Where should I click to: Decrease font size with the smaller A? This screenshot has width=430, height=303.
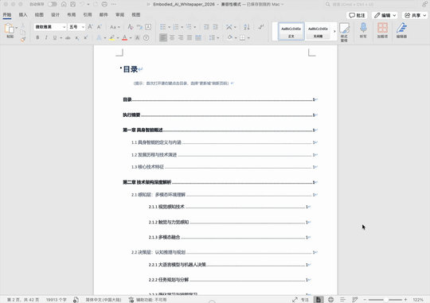coord(100,27)
